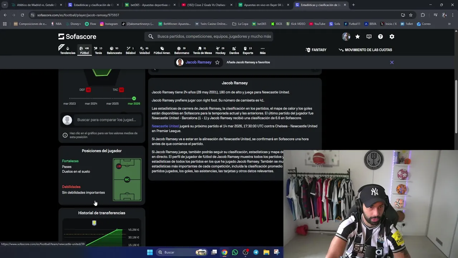Go back in browser navigation
458x258 pixels.
(5, 15)
